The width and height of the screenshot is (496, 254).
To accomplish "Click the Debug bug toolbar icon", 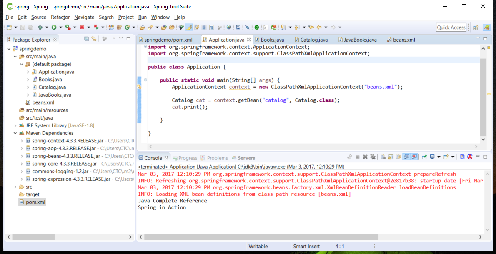I will 40,27.
